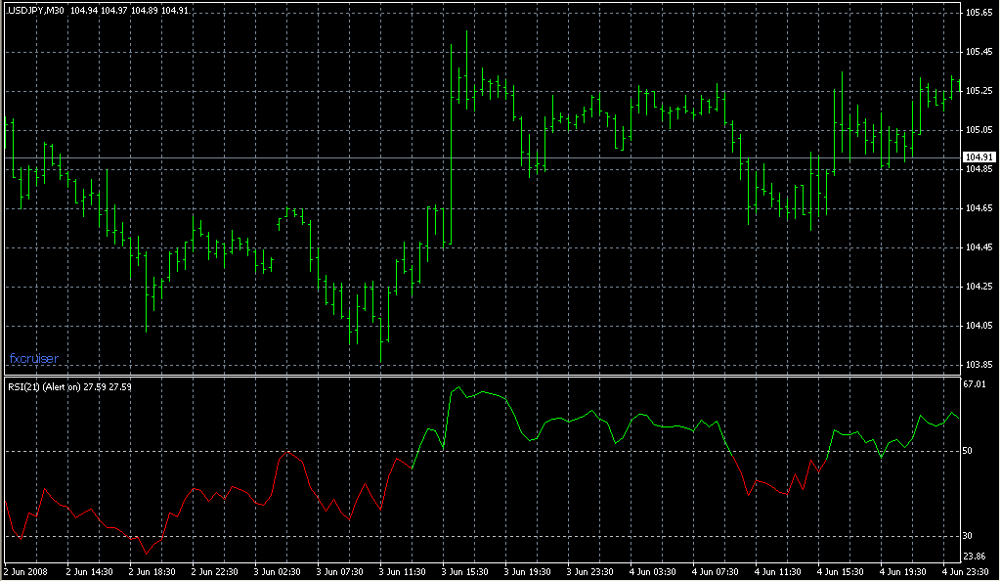Click the USDJPY,M30 chart title
Image resolution: width=1001 pixels, height=581 pixels.
click(35, 11)
